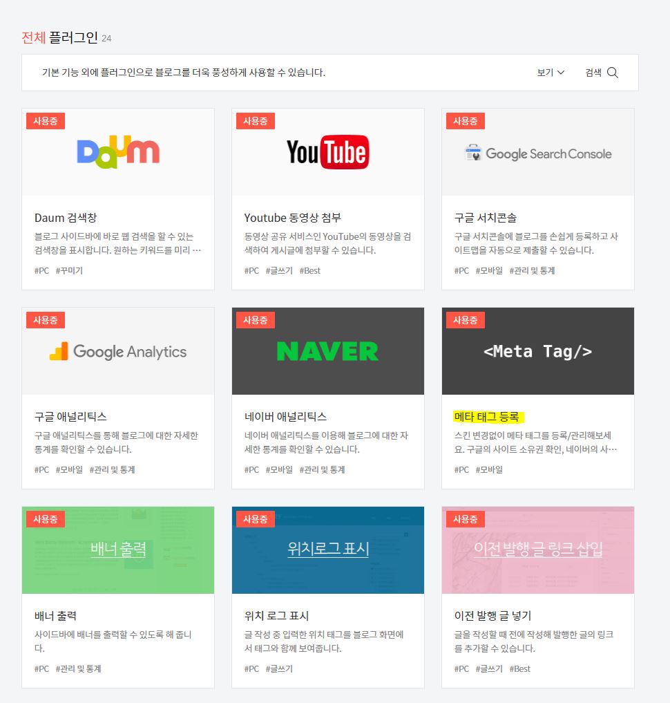
Task: Click 사용중 badge on NAVER card
Action: (x=256, y=320)
